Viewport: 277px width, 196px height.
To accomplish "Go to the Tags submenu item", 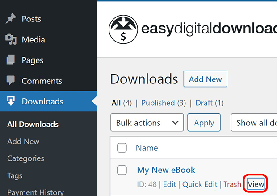I will [x=15, y=176].
